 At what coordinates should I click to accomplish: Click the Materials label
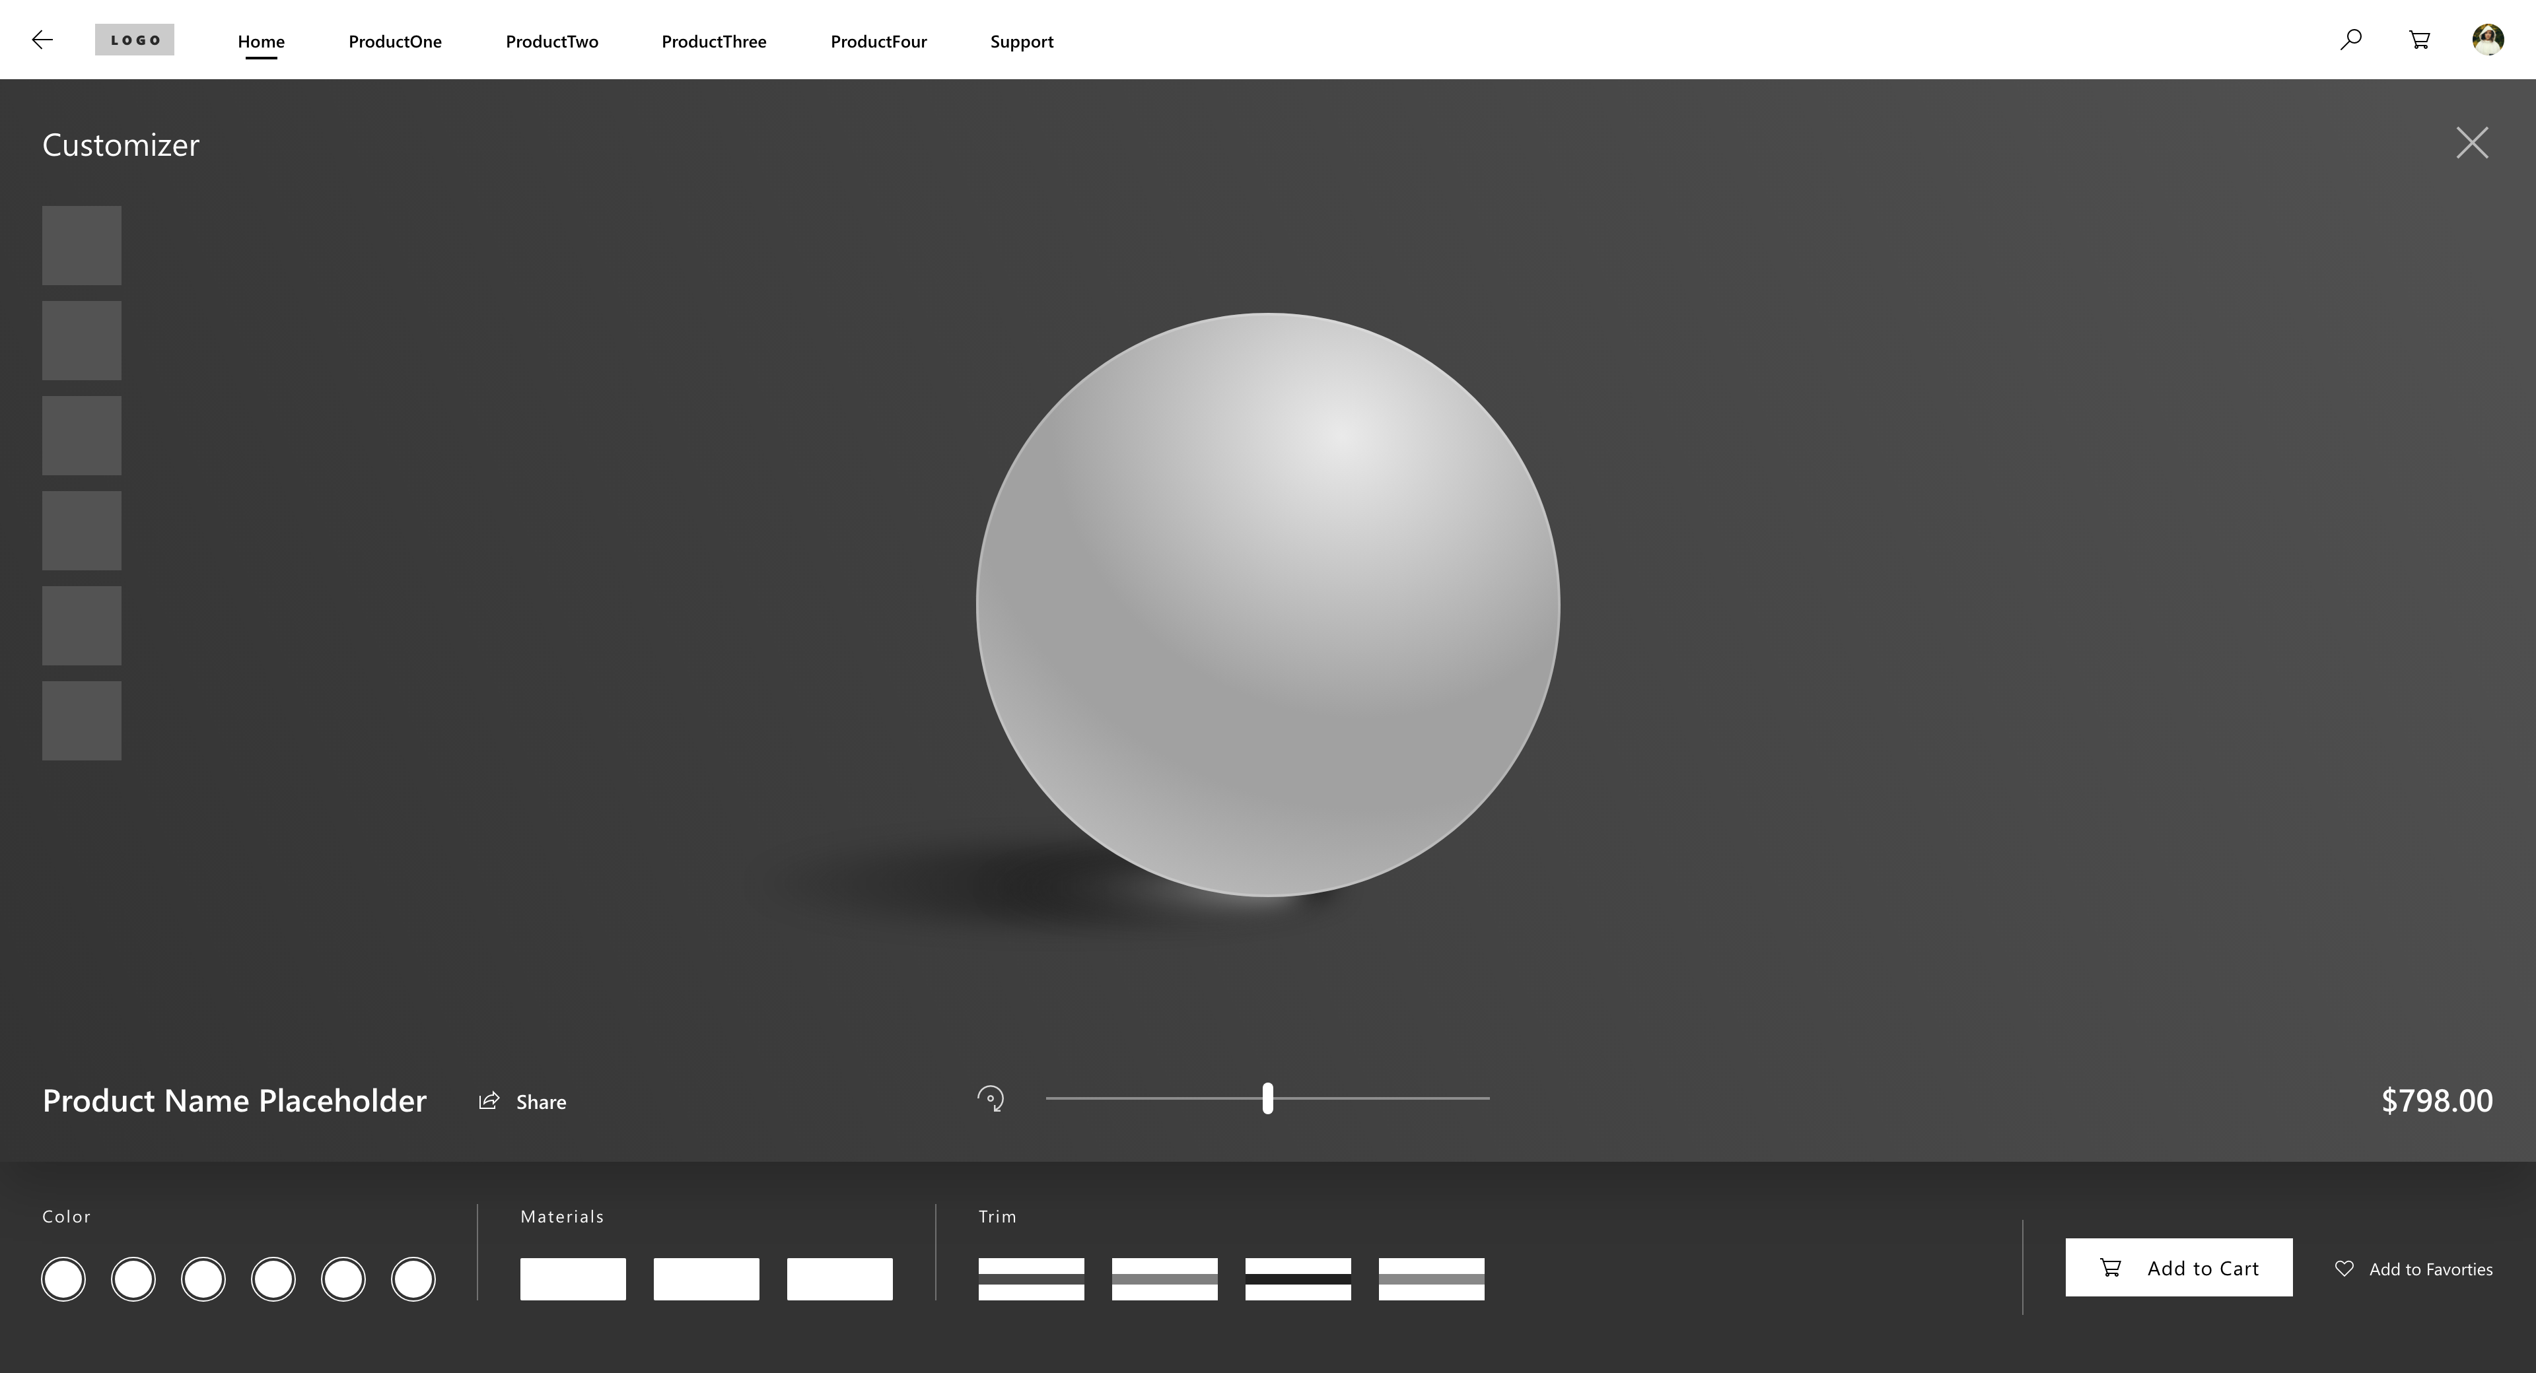(562, 1217)
